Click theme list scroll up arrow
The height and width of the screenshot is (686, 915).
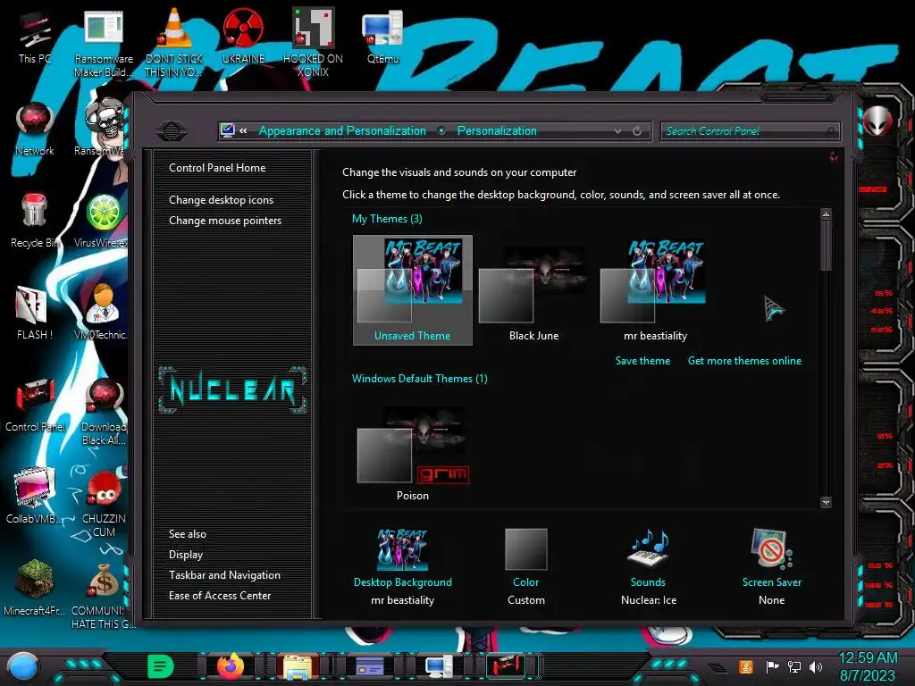[826, 214]
